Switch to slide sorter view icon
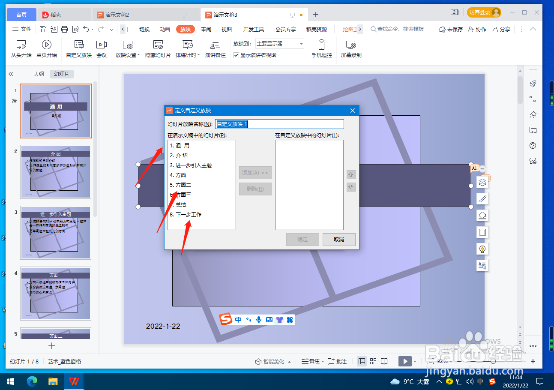This screenshot has width=554, height=390. [373, 361]
